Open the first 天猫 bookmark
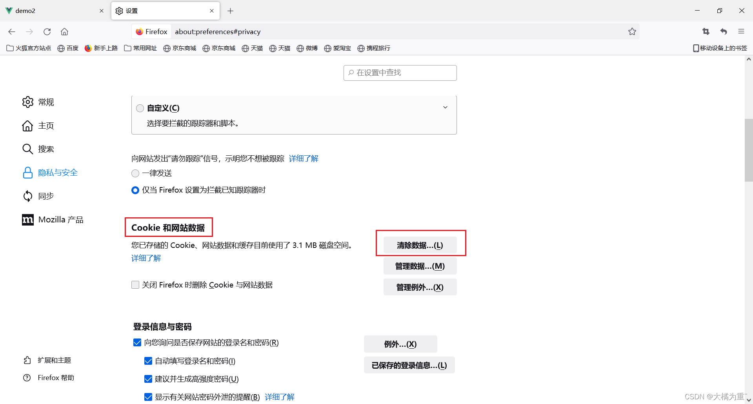Screen dimensions: 753x404 point(252,48)
